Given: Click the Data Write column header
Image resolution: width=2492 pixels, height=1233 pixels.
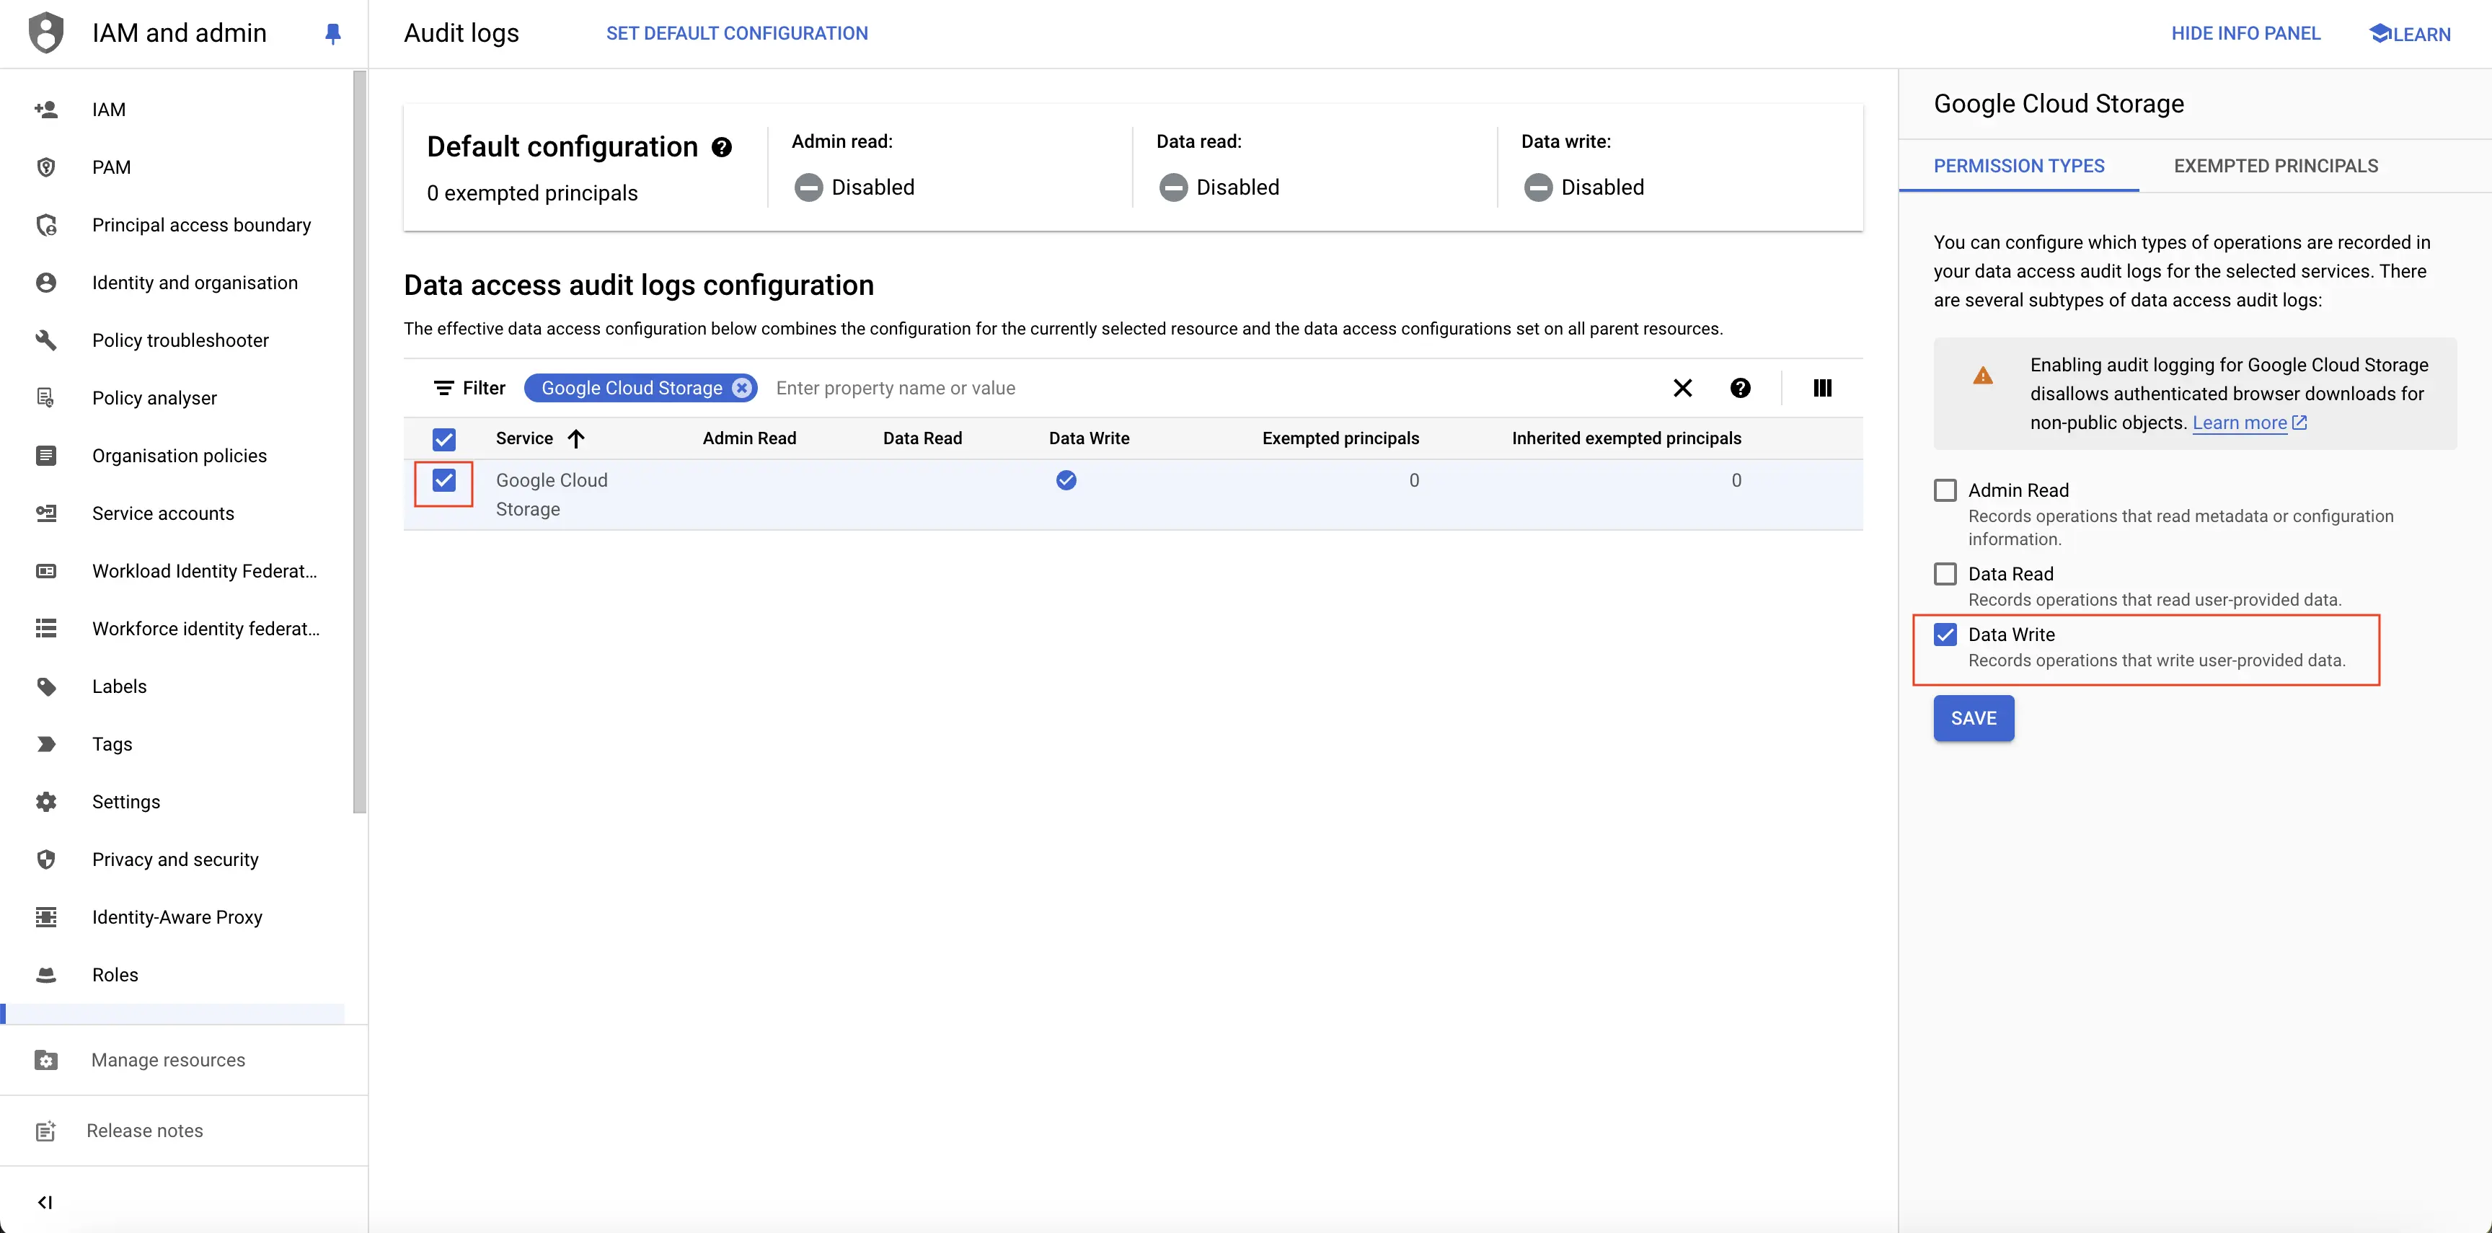Looking at the screenshot, I should [x=1088, y=438].
